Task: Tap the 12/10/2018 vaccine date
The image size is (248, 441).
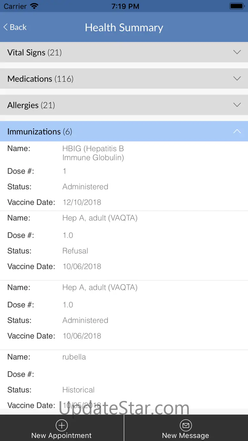Action: click(x=82, y=202)
